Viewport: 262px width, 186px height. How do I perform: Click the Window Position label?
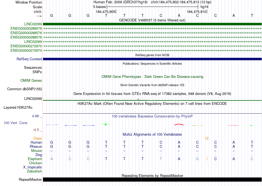[29, 2]
